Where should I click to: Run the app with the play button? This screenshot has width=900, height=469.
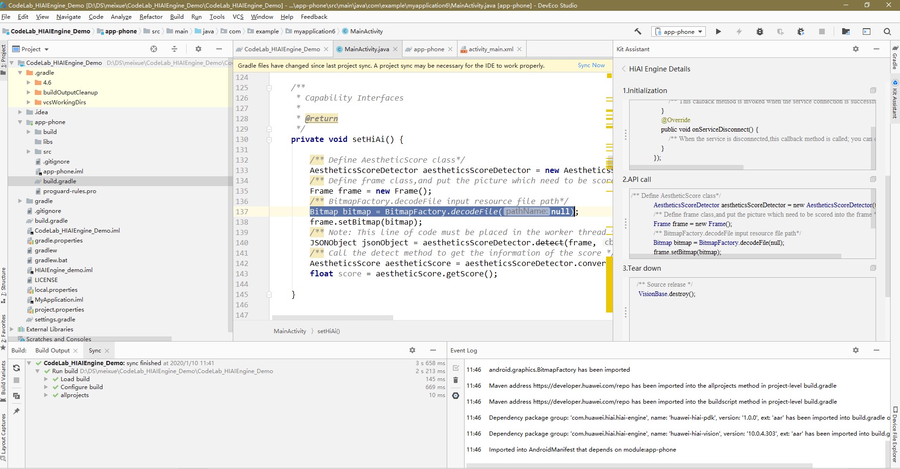[718, 31]
